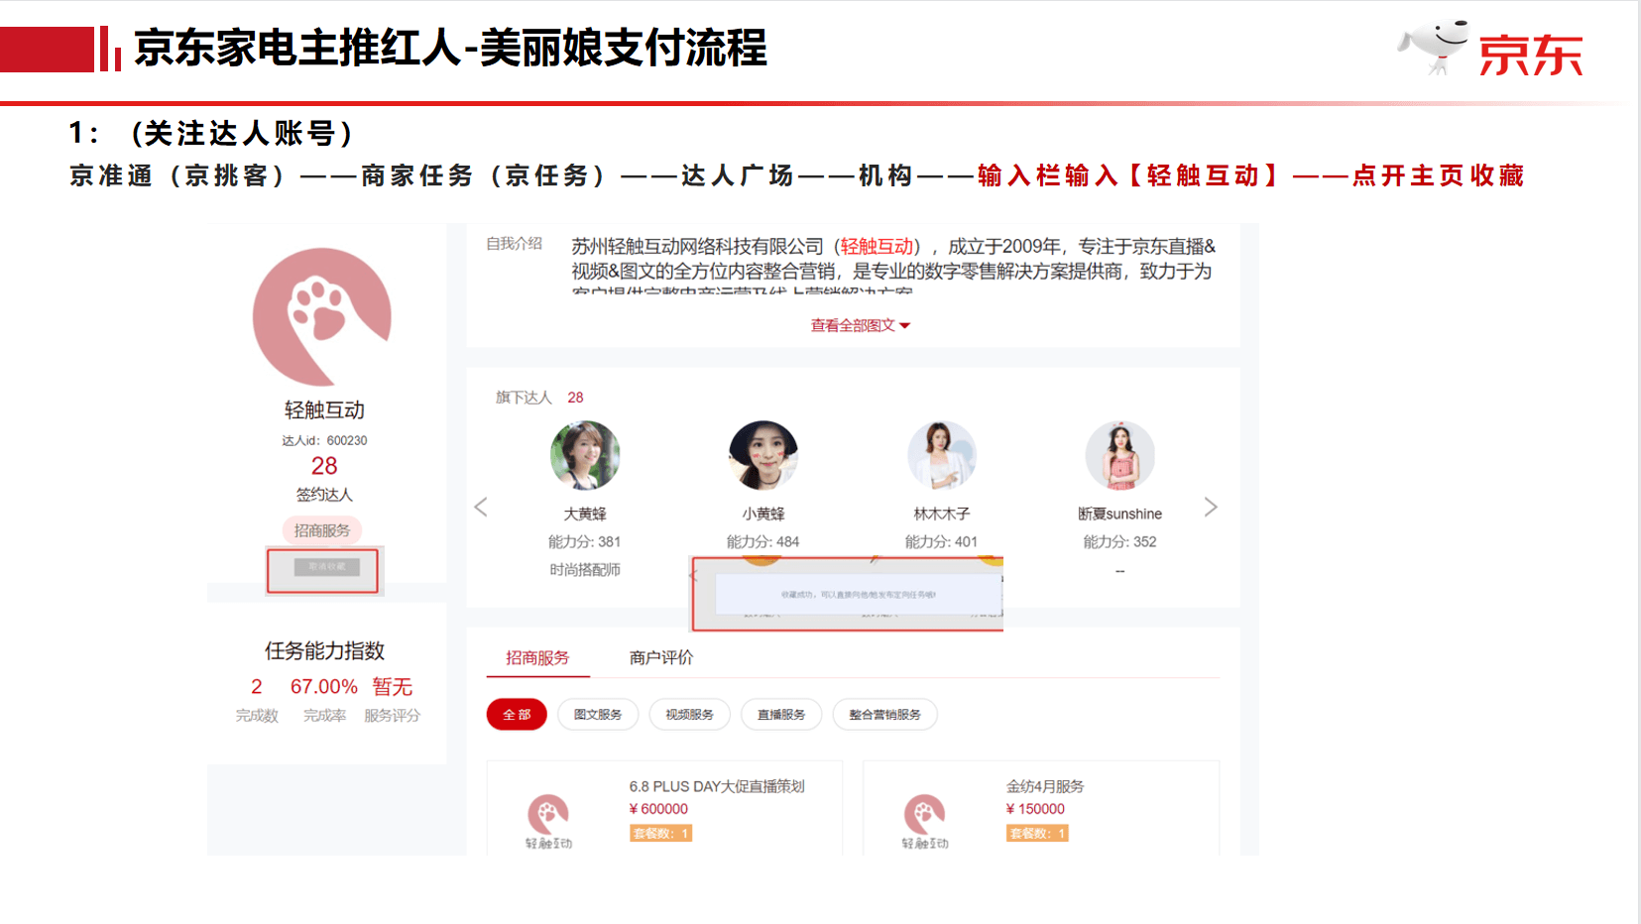The width and height of the screenshot is (1641, 924).
Task: Switch to 商户评价 tab
Action: pos(661,657)
